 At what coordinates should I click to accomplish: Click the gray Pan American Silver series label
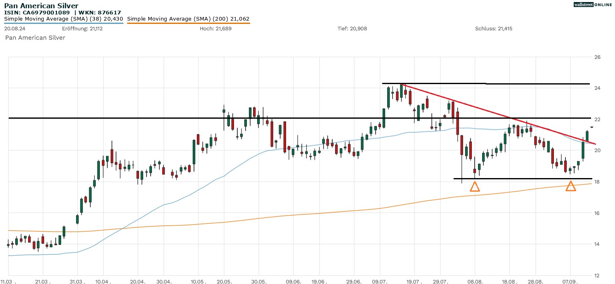click(35, 38)
